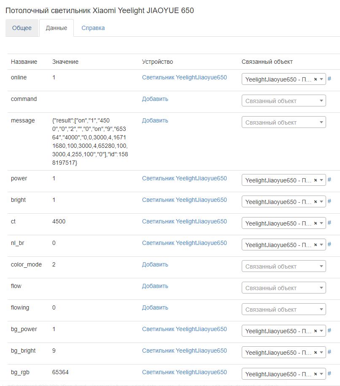Open Светильник YeelightJiaoyue650 device in ct row

click(184, 221)
